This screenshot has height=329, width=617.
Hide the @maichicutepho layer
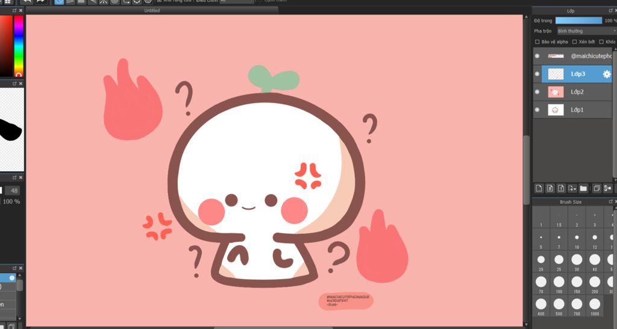(537, 56)
